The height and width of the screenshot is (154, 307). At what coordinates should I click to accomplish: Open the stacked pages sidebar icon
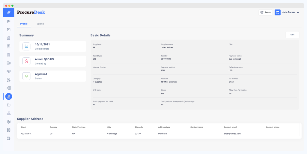click(9, 88)
